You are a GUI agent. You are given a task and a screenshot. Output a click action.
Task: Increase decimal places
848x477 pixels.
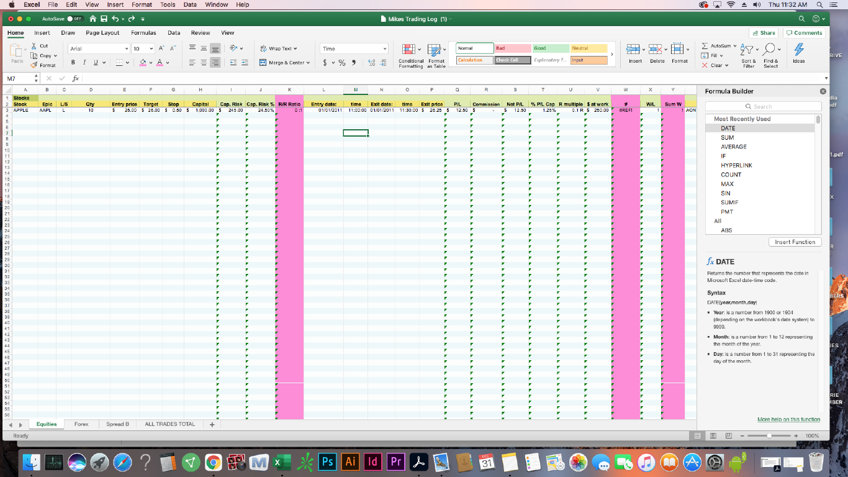(x=372, y=63)
